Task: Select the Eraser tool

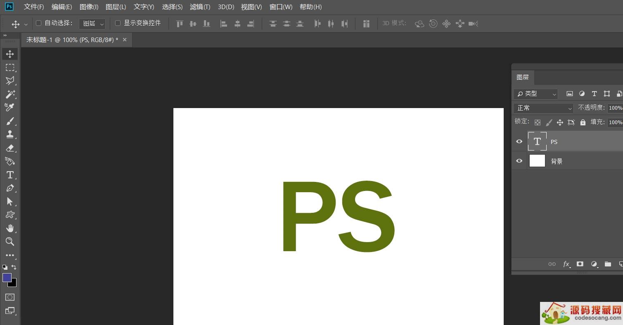Action: 10,148
